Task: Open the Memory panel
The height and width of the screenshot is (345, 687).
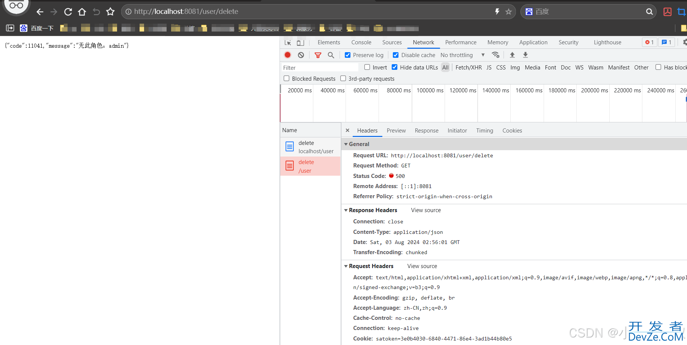Action: coord(498,42)
